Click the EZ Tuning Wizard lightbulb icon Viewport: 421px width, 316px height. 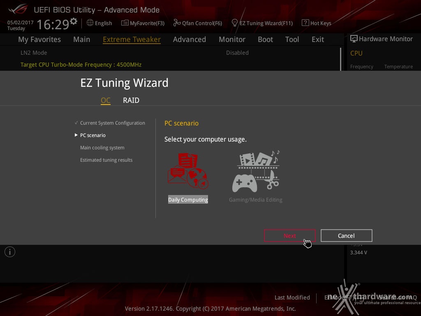tap(234, 23)
